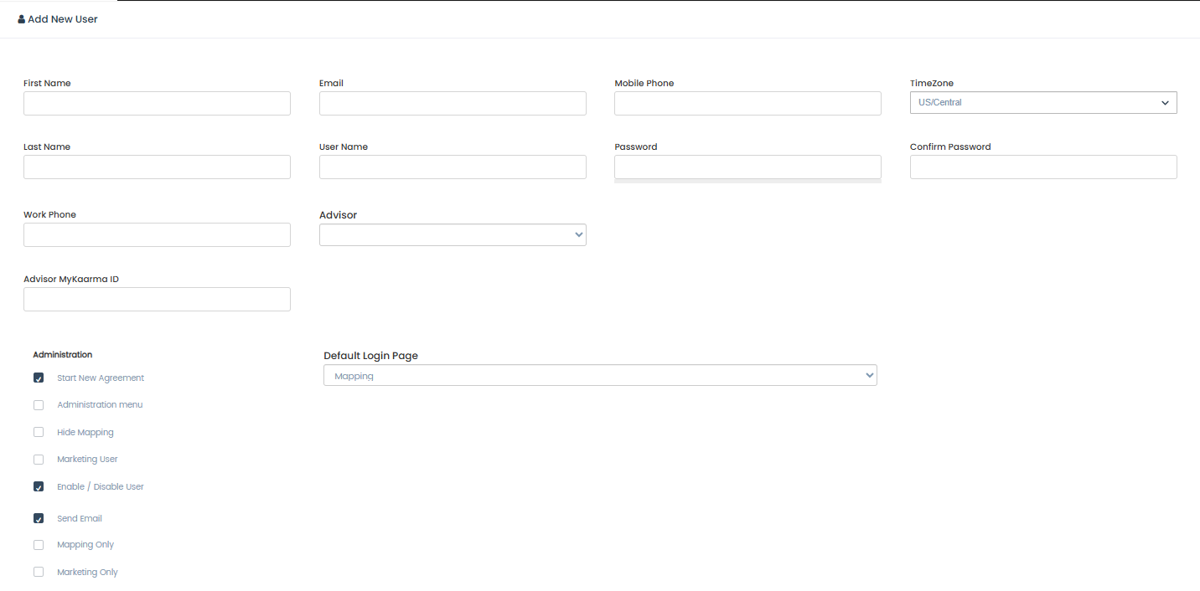Enable the Administration menu checkbox
The width and height of the screenshot is (1200, 591).
pyautogui.click(x=39, y=405)
